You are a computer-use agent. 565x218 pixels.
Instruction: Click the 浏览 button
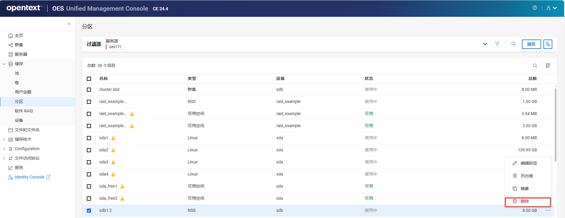(x=531, y=44)
